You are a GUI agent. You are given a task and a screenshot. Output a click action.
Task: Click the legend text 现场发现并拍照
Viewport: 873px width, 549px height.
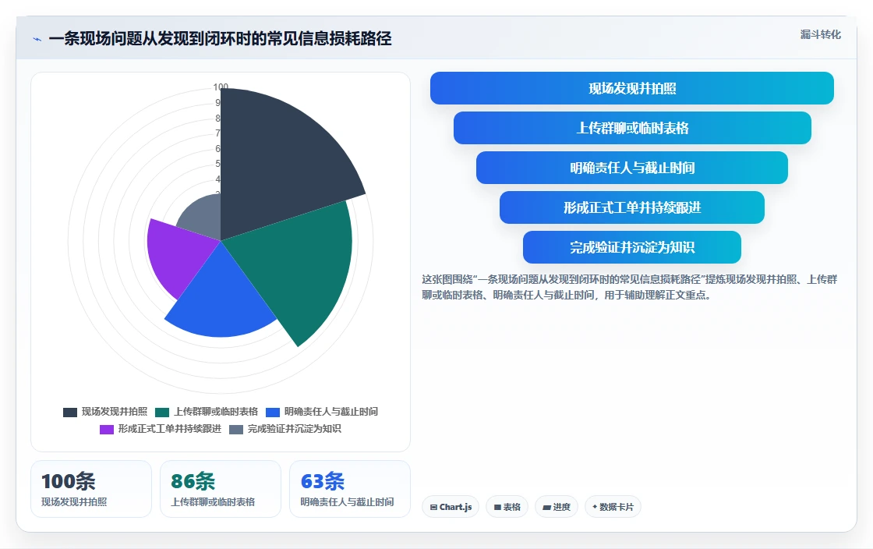coord(114,412)
